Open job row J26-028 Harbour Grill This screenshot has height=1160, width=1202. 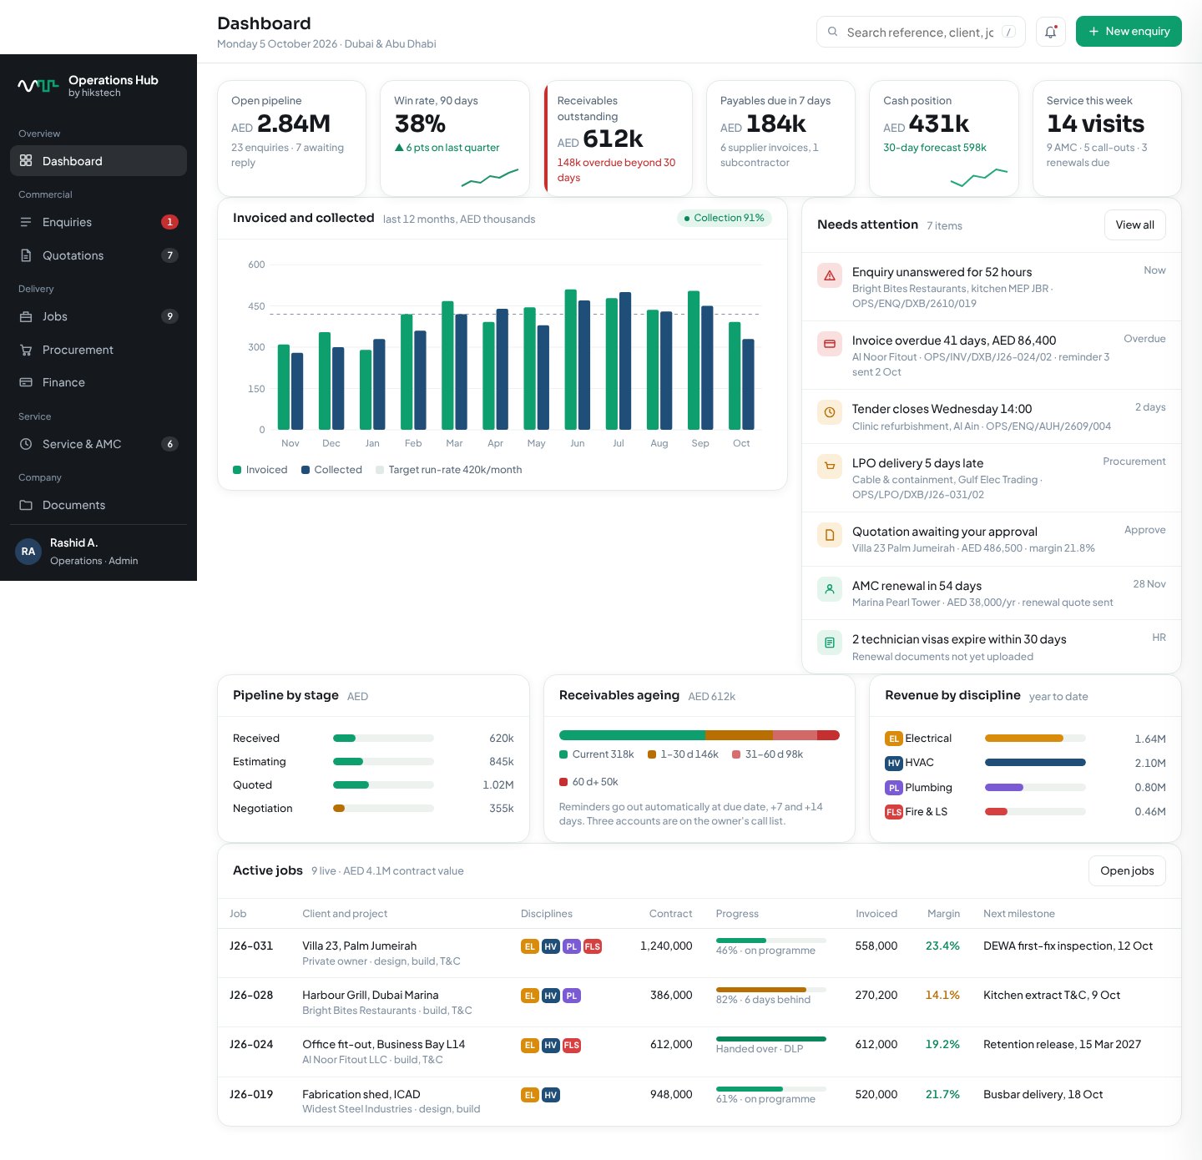[x=699, y=1002]
